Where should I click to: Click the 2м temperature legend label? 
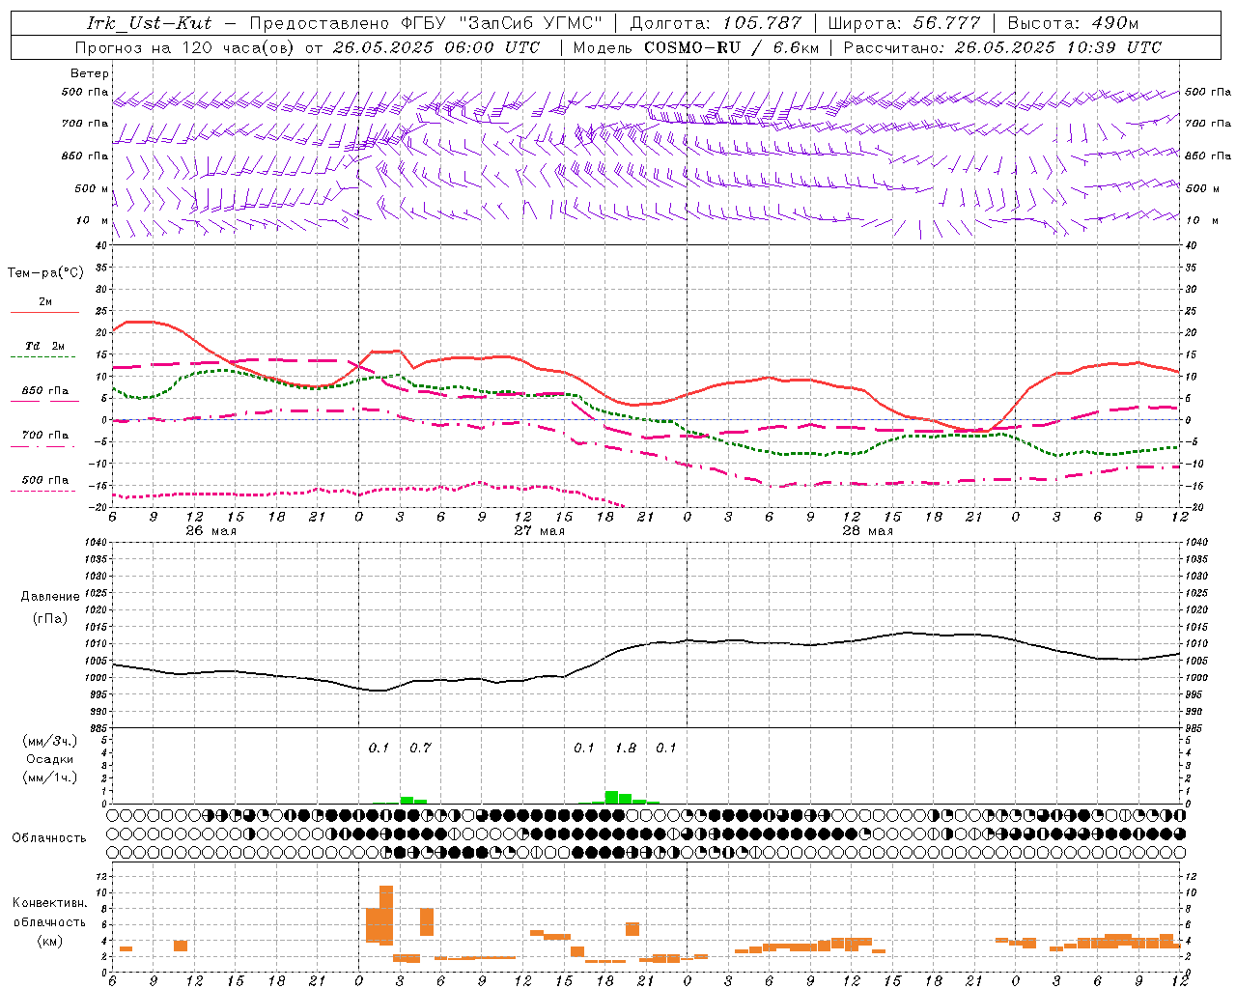pyautogui.click(x=44, y=302)
